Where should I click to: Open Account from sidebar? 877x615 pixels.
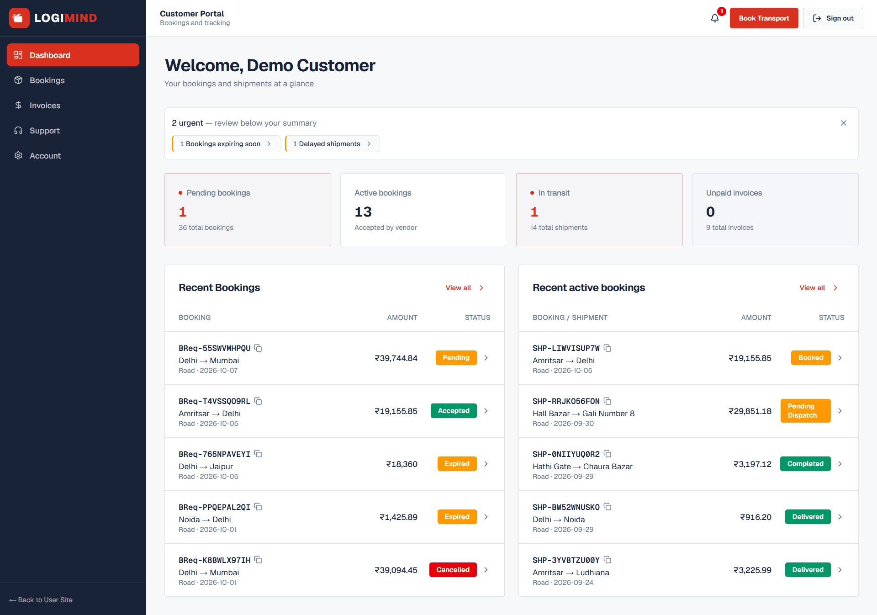pyautogui.click(x=73, y=155)
